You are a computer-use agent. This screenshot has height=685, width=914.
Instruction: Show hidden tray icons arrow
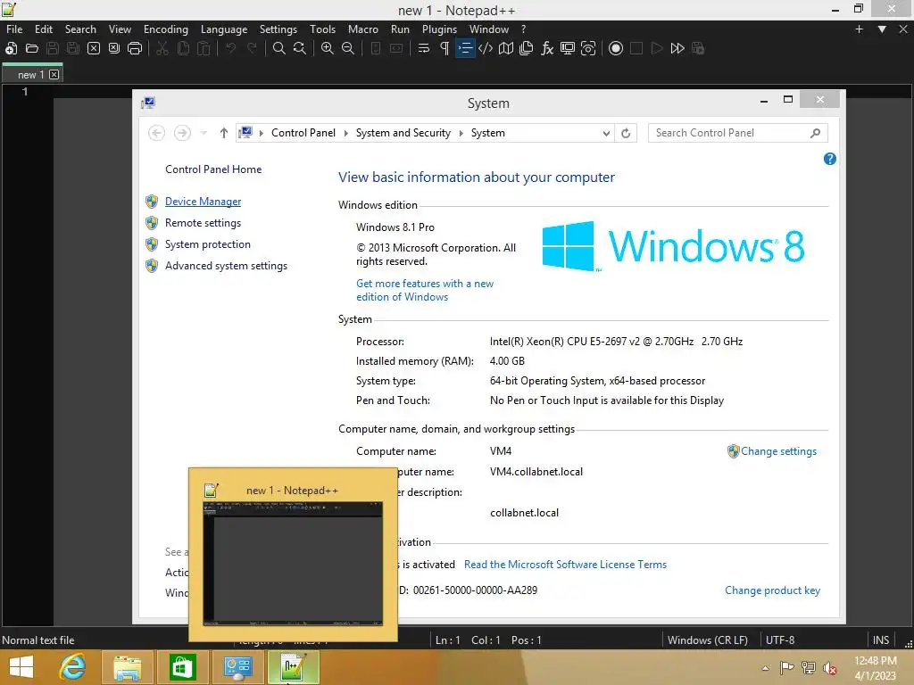(x=765, y=668)
